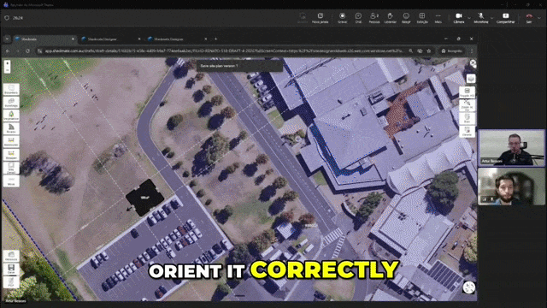Close the map view with the X icon
Image resolution: width=547 pixels, height=308 pixels.
pos(473,63)
